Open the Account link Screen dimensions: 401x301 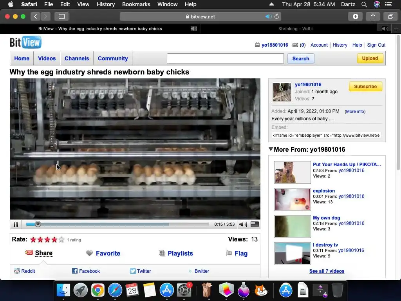tap(319, 45)
